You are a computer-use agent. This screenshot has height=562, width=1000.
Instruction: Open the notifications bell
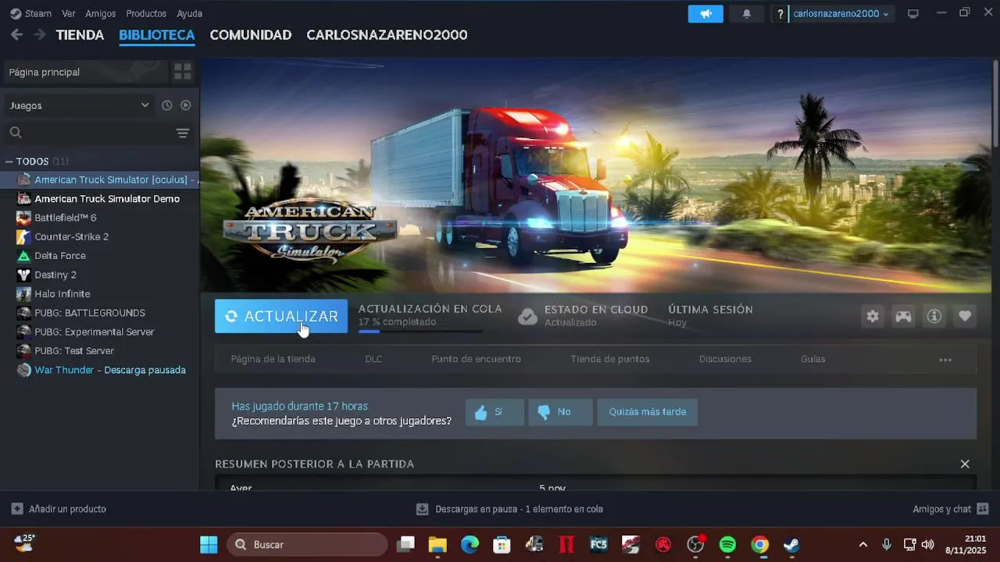746,13
